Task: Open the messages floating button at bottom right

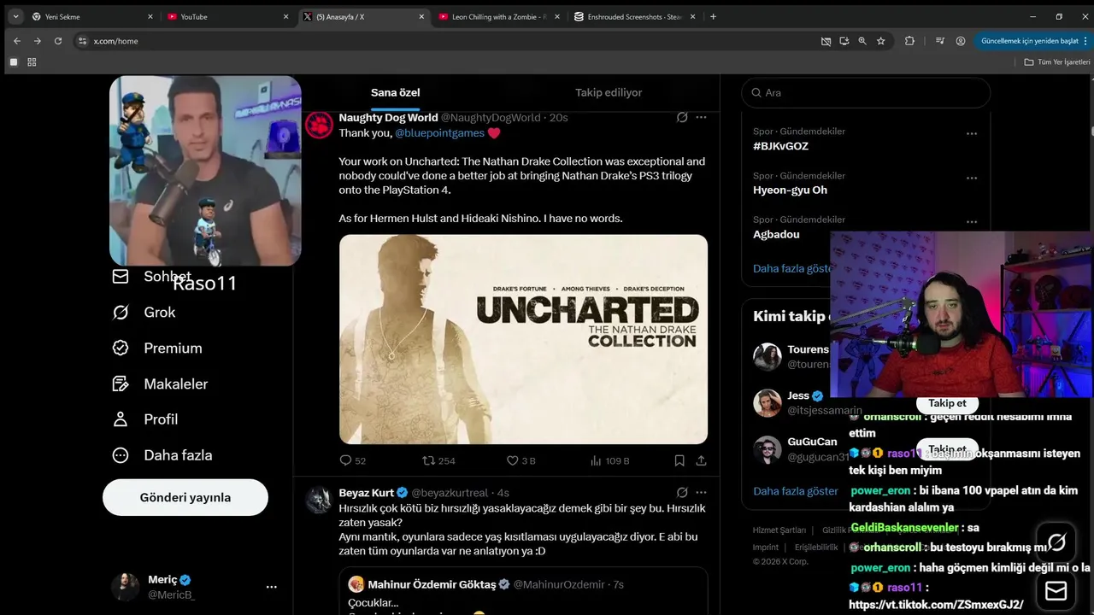Action: coord(1056,591)
